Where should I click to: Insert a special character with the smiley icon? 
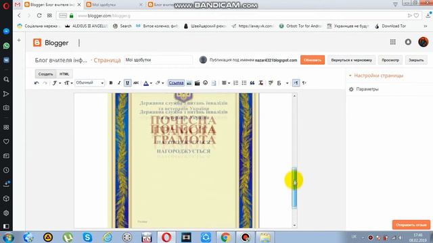pyautogui.click(x=205, y=83)
